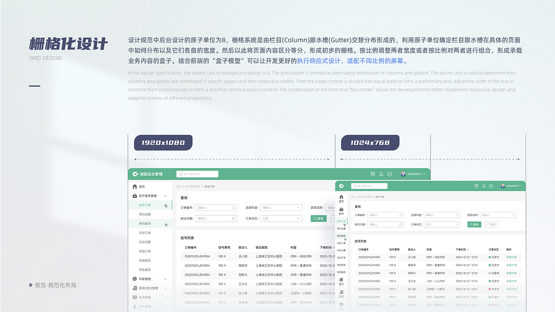This screenshot has width=555, height=312.
Task: Click the notification bell in the 1920 mockup header
Action: pos(381,174)
